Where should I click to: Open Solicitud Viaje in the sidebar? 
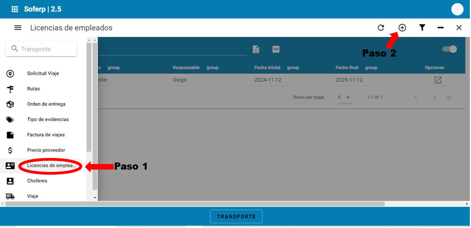[x=43, y=73]
